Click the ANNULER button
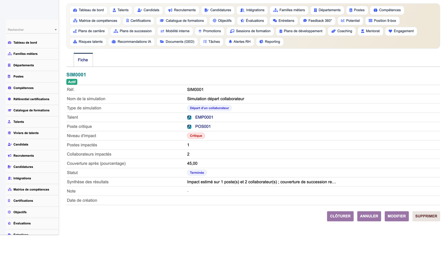Image resolution: width=448 pixels, height=277 pixels. tap(369, 216)
